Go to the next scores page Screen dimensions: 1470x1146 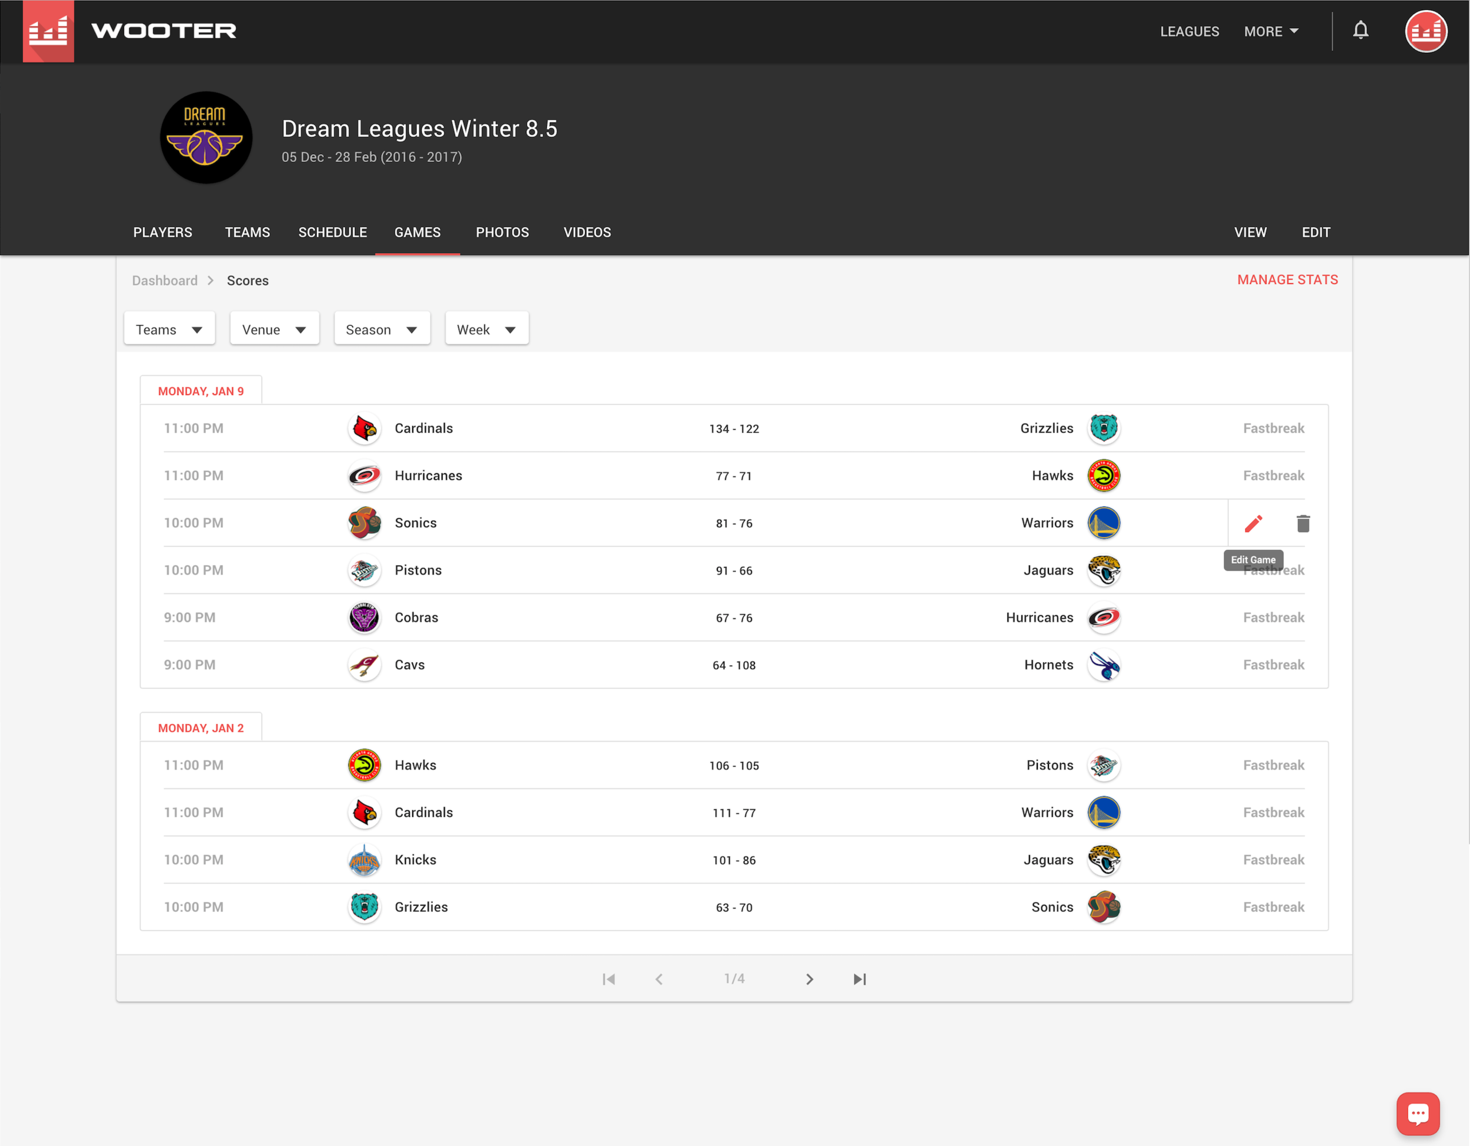(810, 979)
